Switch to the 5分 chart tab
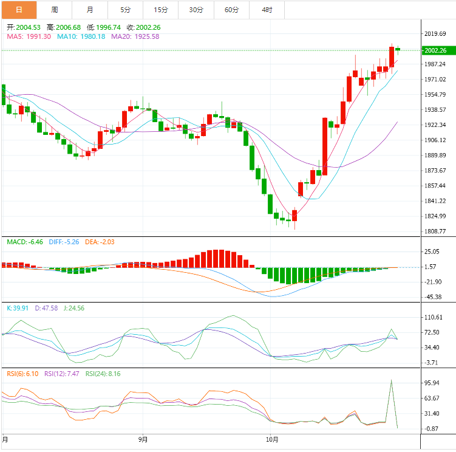This screenshot has width=456, height=452. [126, 10]
